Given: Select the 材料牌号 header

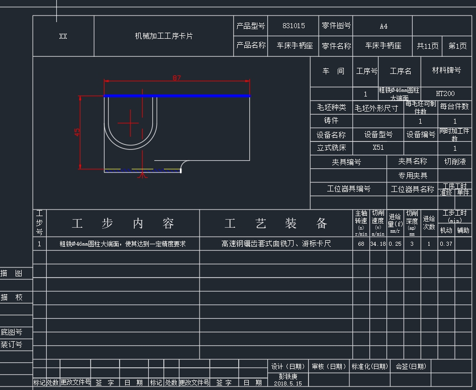Looking at the screenshot, I should pos(446,70).
